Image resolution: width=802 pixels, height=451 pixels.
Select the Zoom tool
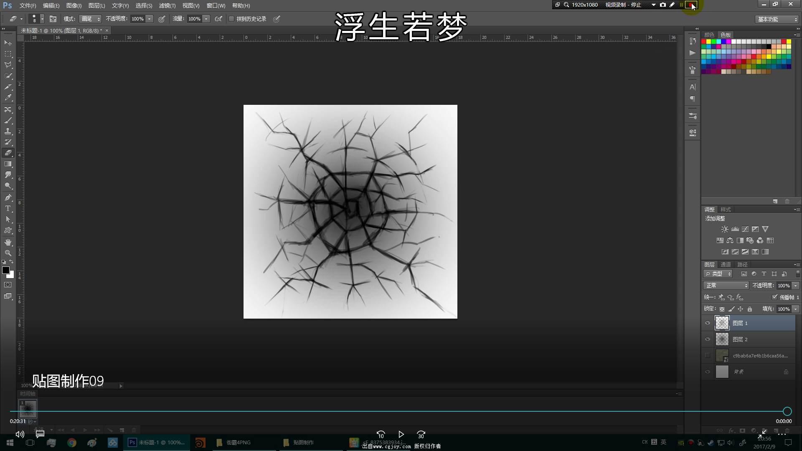tap(8, 253)
